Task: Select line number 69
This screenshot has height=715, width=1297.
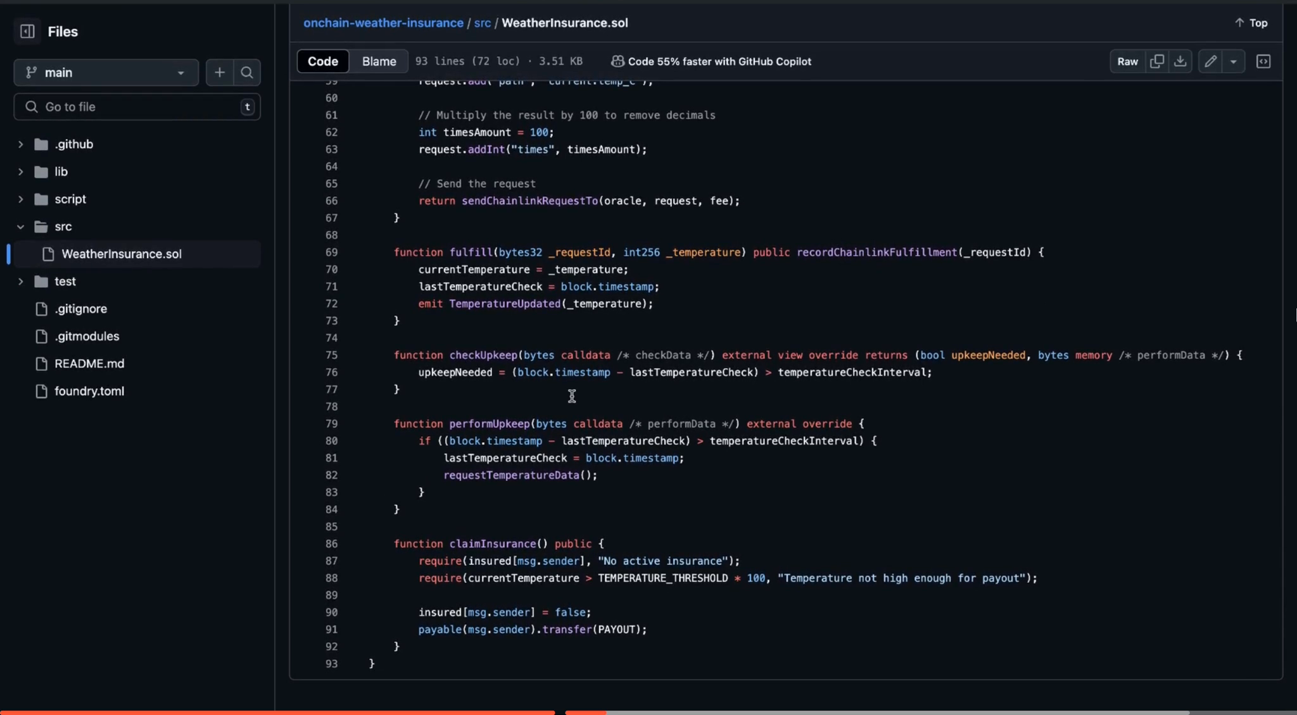Action: point(331,252)
